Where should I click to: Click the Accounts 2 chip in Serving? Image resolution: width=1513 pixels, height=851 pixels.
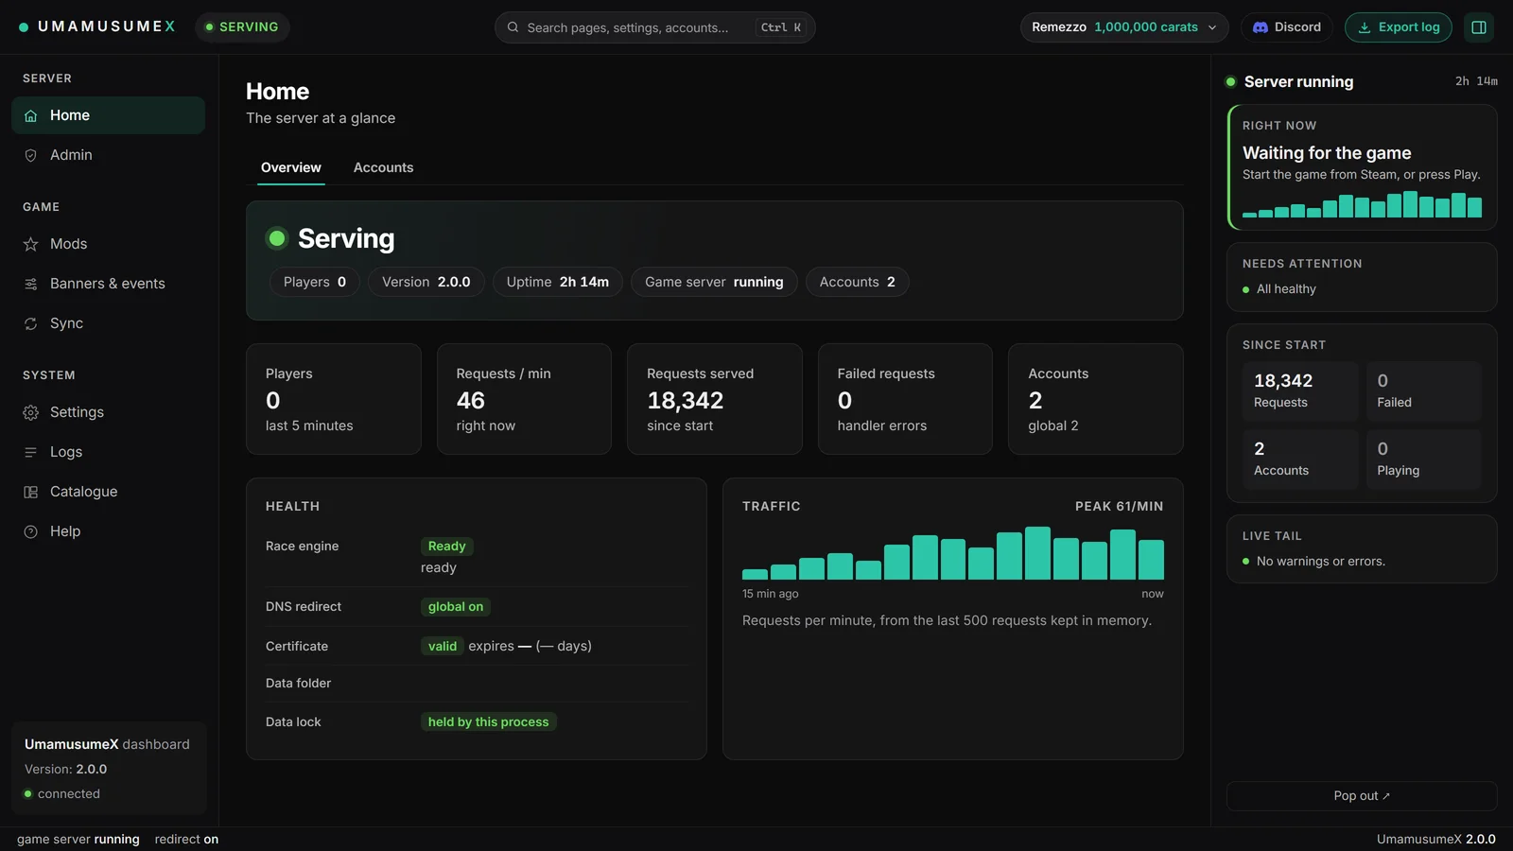[x=858, y=282]
